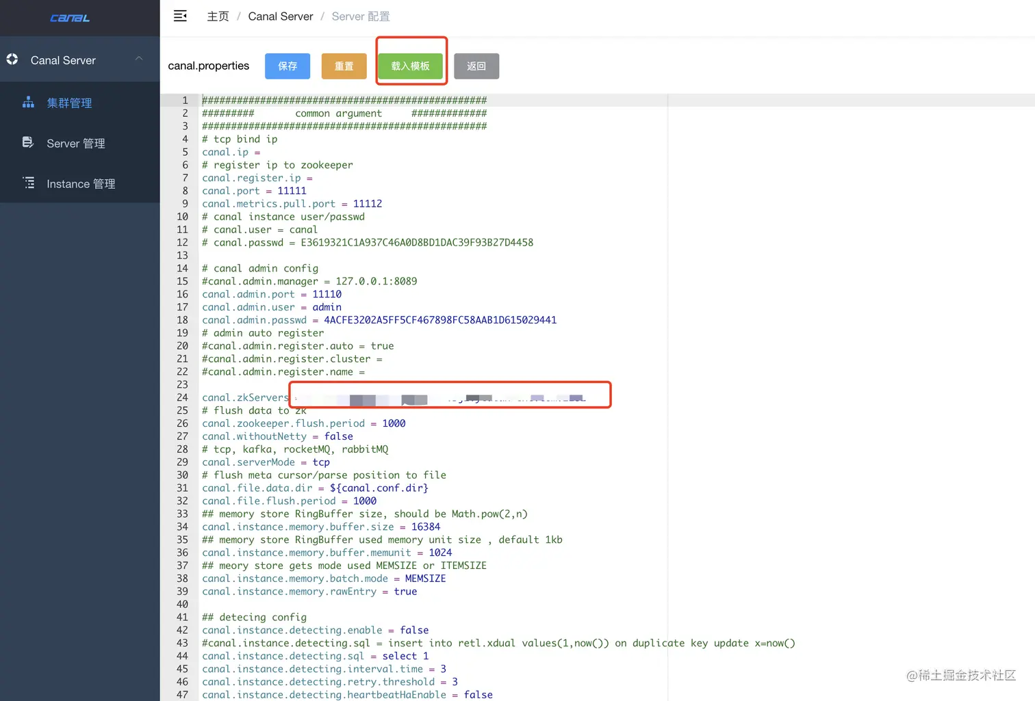The image size is (1035, 701).
Task: Click line 26 canal.zookeeper.flush.period value
Action: click(394, 423)
